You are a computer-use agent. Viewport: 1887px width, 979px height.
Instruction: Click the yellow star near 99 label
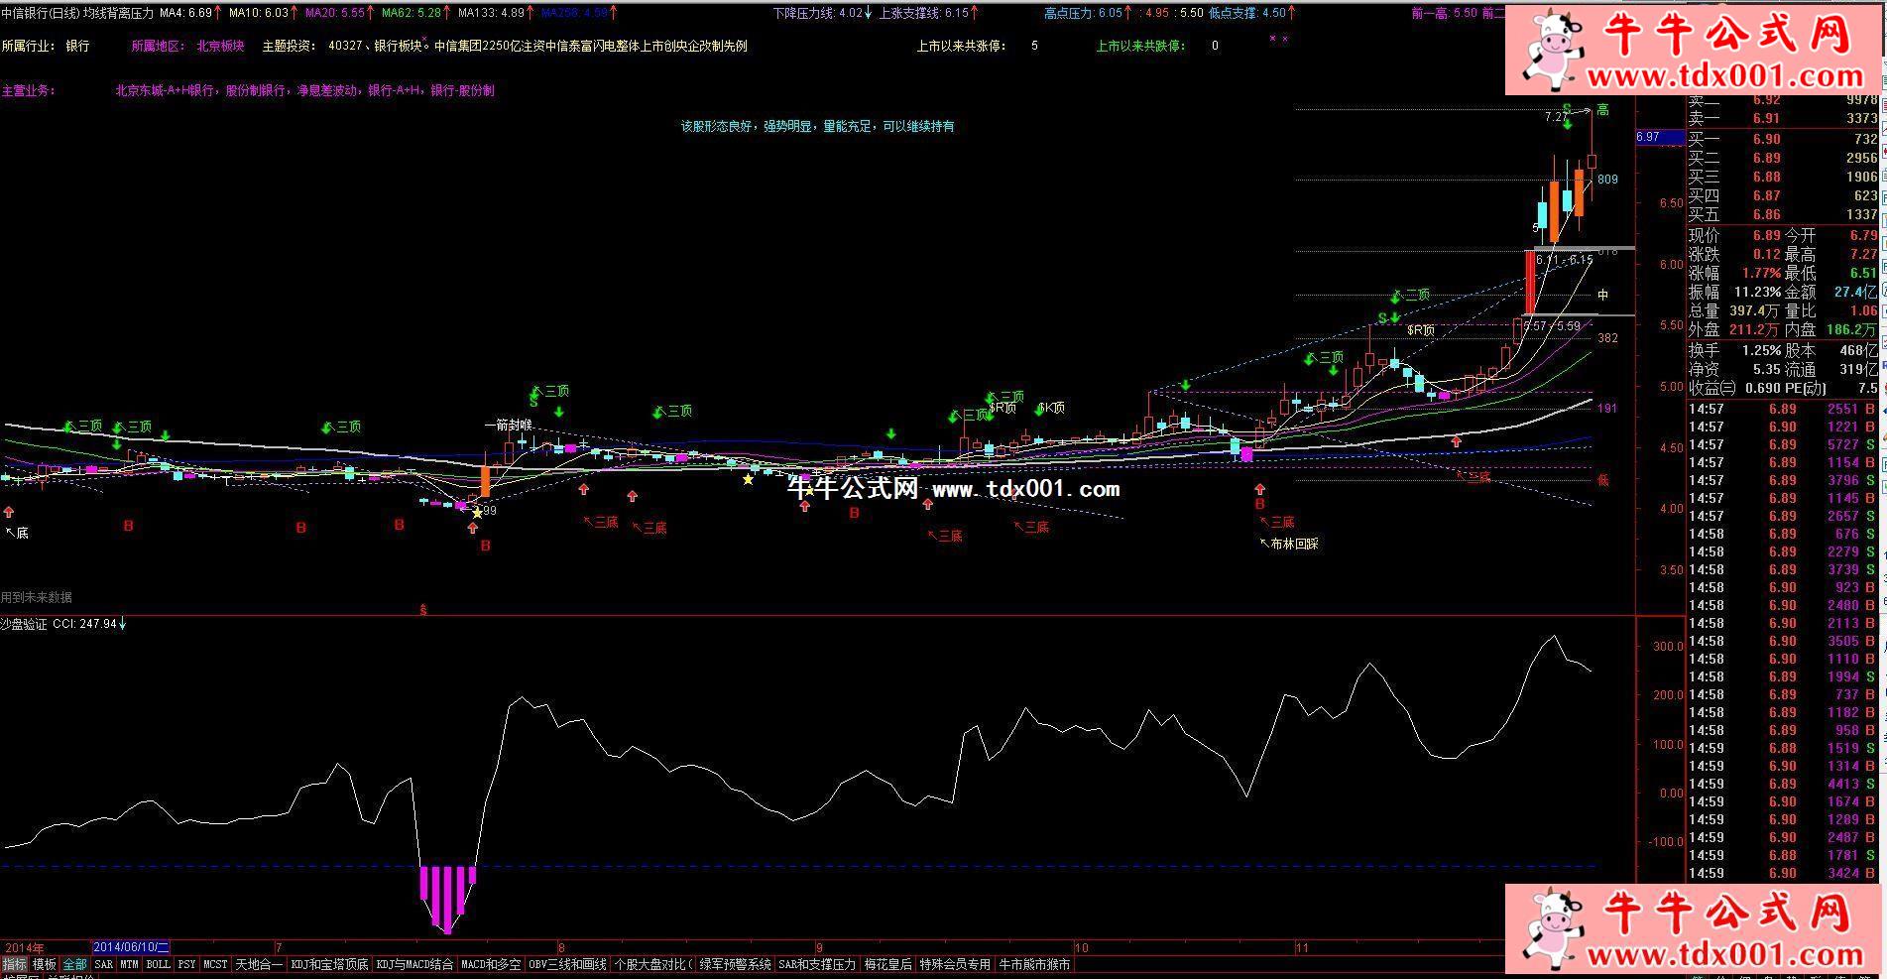click(477, 513)
